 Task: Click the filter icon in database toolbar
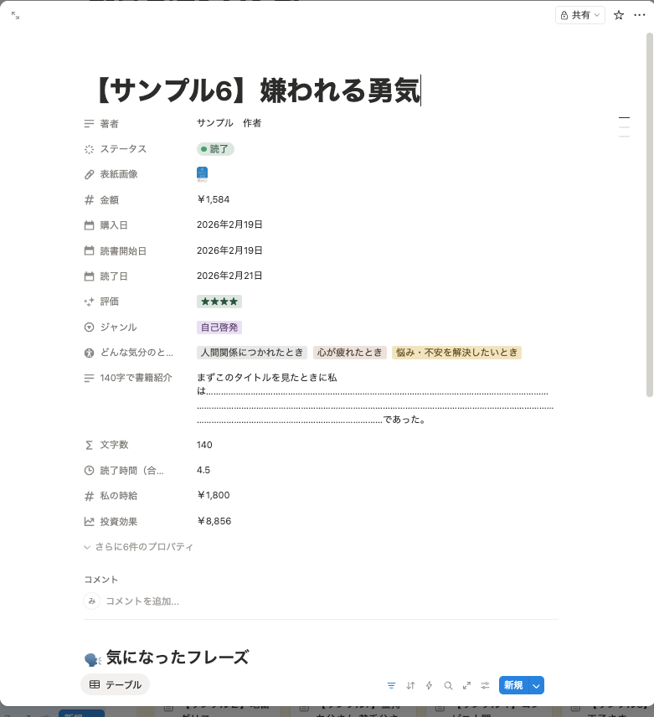(x=391, y=685)
